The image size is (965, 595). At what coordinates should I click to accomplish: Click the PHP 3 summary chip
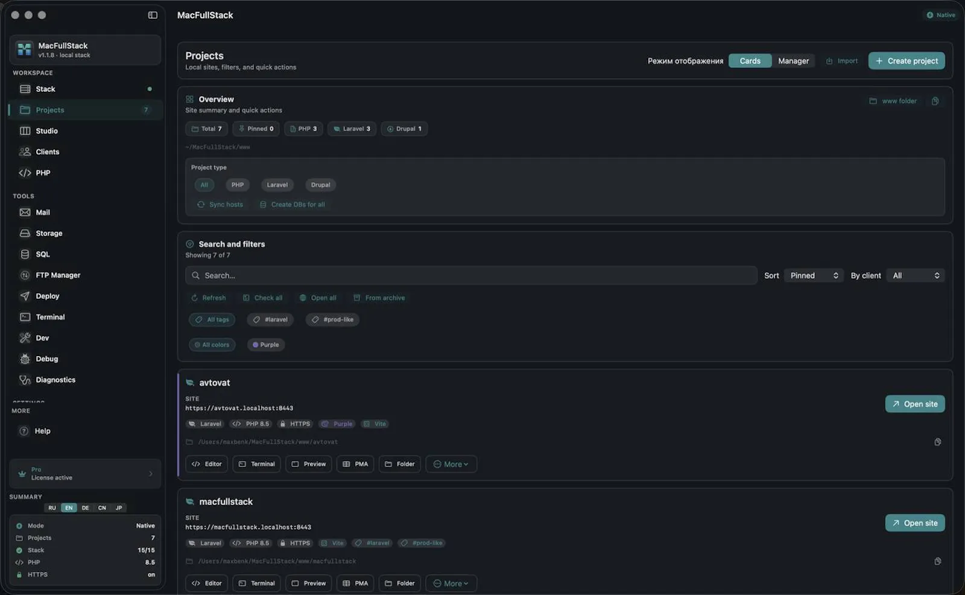(303, 129)
